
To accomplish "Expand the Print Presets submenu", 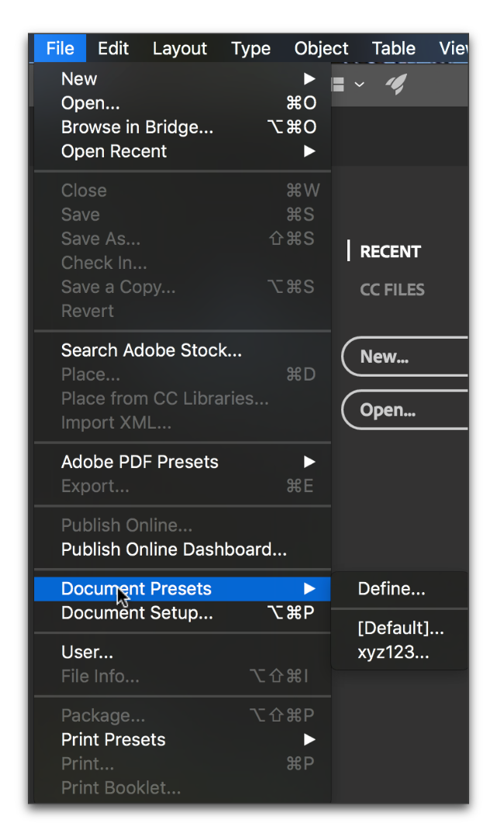I will click(309, 739).
